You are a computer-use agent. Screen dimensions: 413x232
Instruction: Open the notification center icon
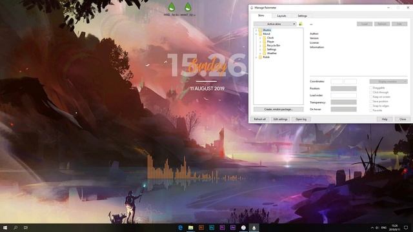(x=406, y=227)
